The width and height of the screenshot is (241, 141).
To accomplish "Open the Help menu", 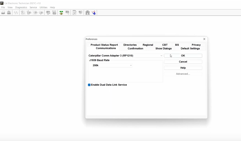I will 52,7.
